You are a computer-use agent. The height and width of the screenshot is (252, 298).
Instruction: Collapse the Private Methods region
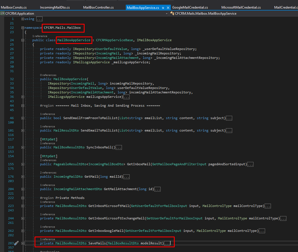pos(23,198)
